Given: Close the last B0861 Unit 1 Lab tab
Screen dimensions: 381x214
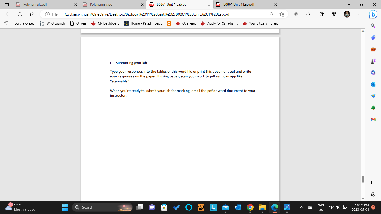Looking at the screenshot, I should tap(276, 4).
